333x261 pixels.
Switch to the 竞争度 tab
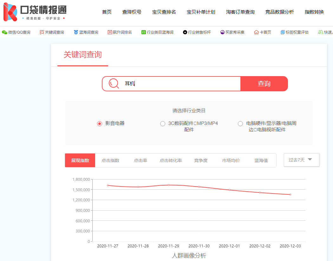pyautogui.click(x=201, y=160)
